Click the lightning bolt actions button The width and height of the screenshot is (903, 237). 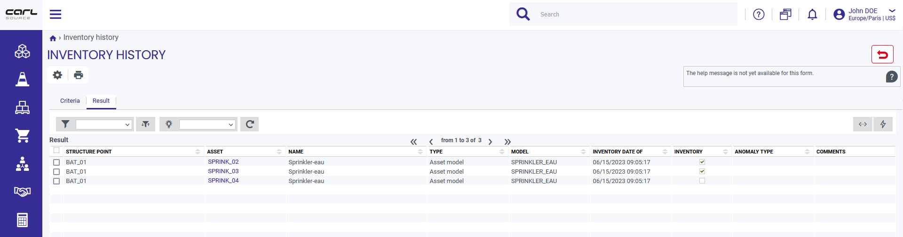(x=883, y=124)
